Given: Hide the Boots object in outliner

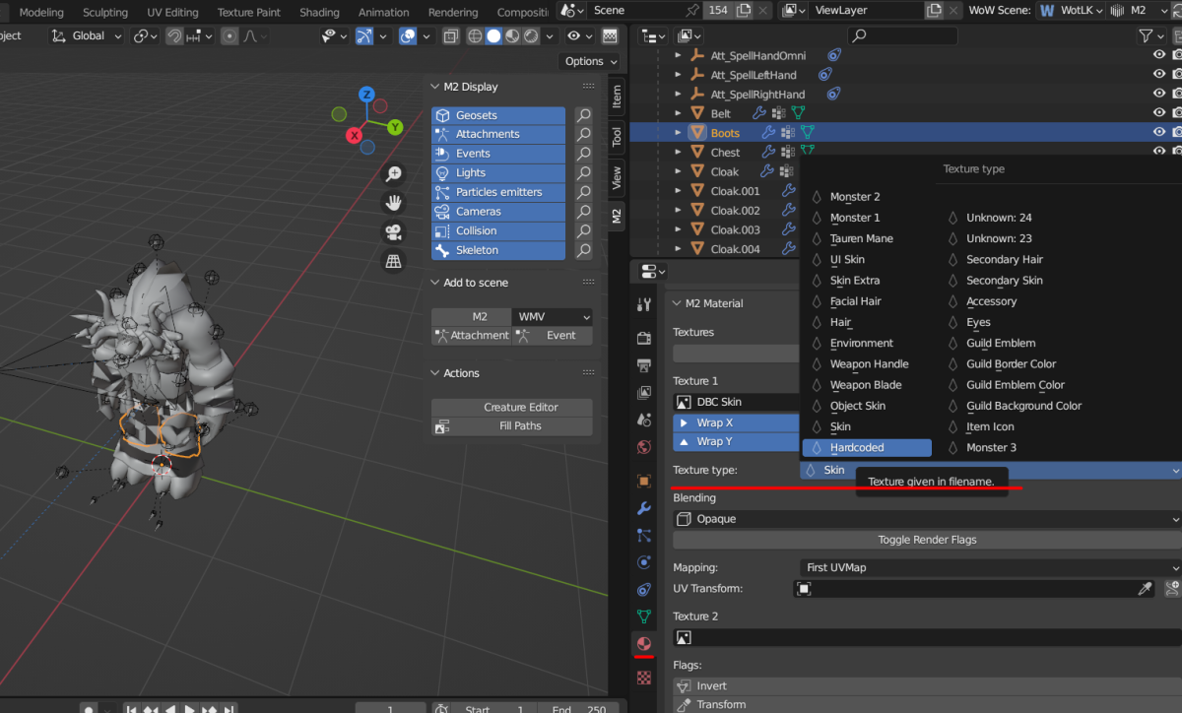Looking at the screenshot, I should point(1159,132).
